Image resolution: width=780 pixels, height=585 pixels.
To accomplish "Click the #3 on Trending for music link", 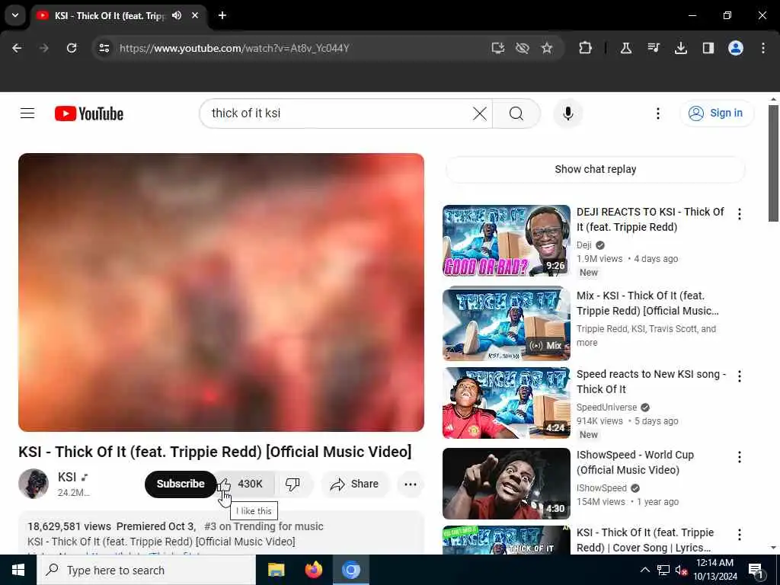I will coord(264,526).
